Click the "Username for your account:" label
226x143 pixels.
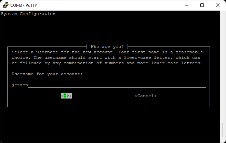point(47,74)
